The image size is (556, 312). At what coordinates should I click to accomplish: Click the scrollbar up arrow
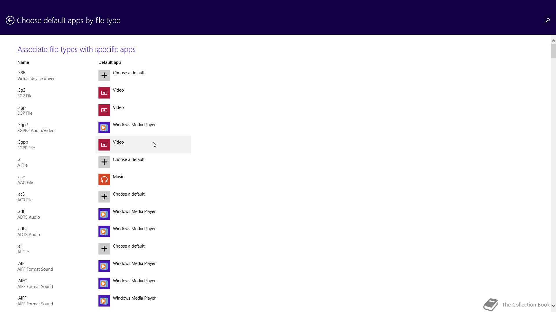(553, 41)
